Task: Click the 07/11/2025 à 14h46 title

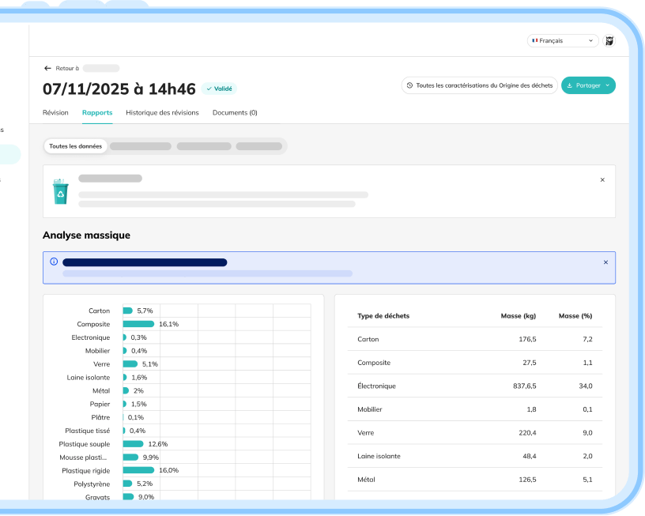Action: (x=119, y=89)
